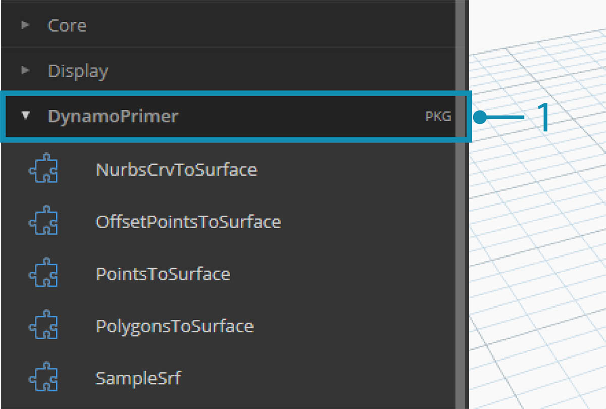
Task: Click the PKG package indicator label
Action: coord(437,116)
